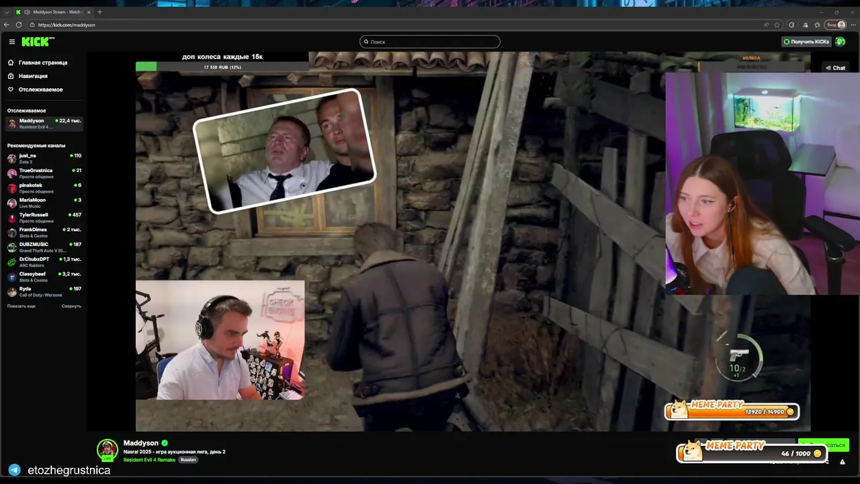Select Maddyson in followed channels
Viewport: 860px width, 484px height.
point(44,123)
